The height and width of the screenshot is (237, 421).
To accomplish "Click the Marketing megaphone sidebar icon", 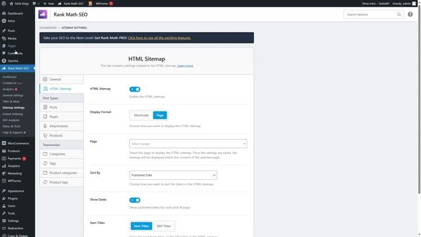I will point(4,174).
